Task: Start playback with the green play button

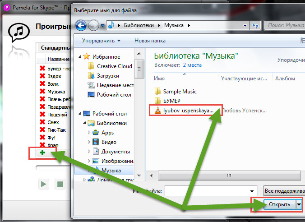Action: (44, 184)
